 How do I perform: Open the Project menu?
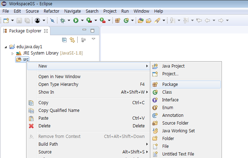coord(110,11)
